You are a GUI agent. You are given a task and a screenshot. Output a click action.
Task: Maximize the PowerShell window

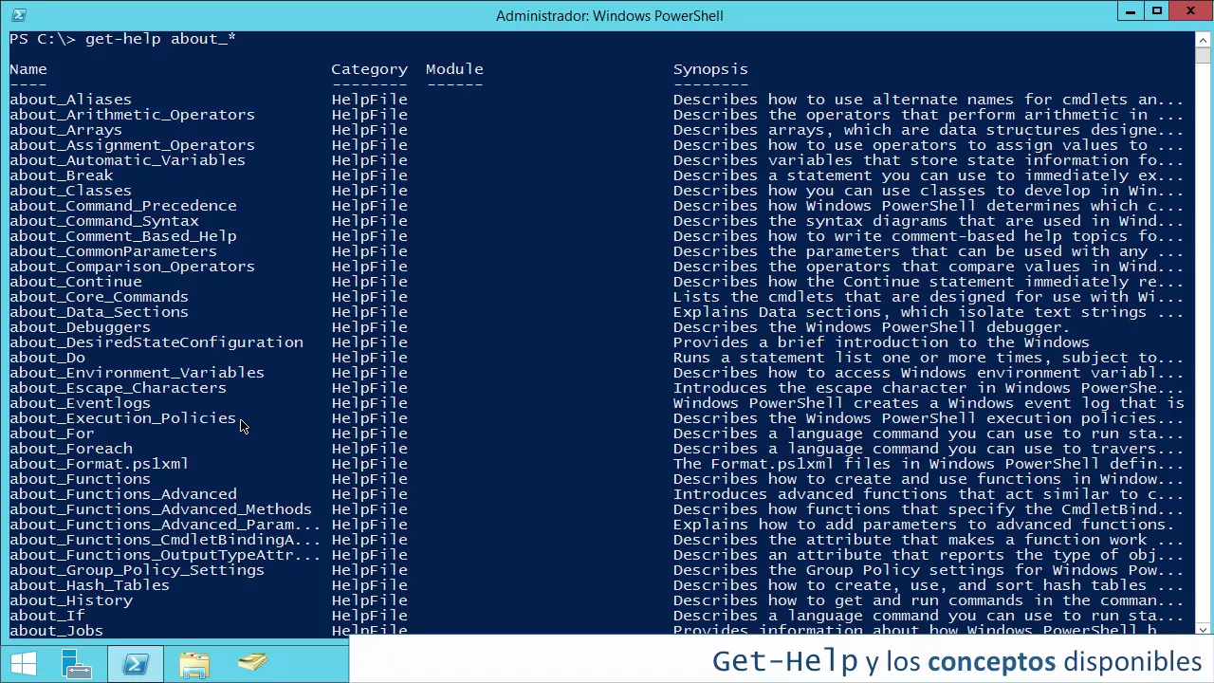pyautogui.click(x=1157, y=11)
